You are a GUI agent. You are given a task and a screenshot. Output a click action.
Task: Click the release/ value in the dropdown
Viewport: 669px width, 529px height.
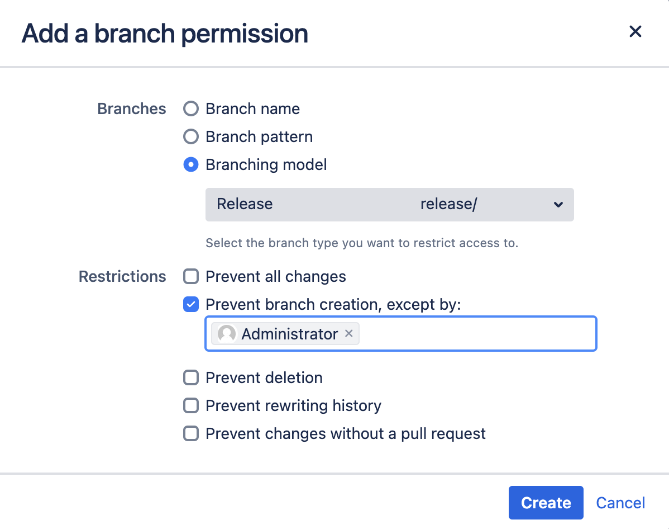point(448,204)
